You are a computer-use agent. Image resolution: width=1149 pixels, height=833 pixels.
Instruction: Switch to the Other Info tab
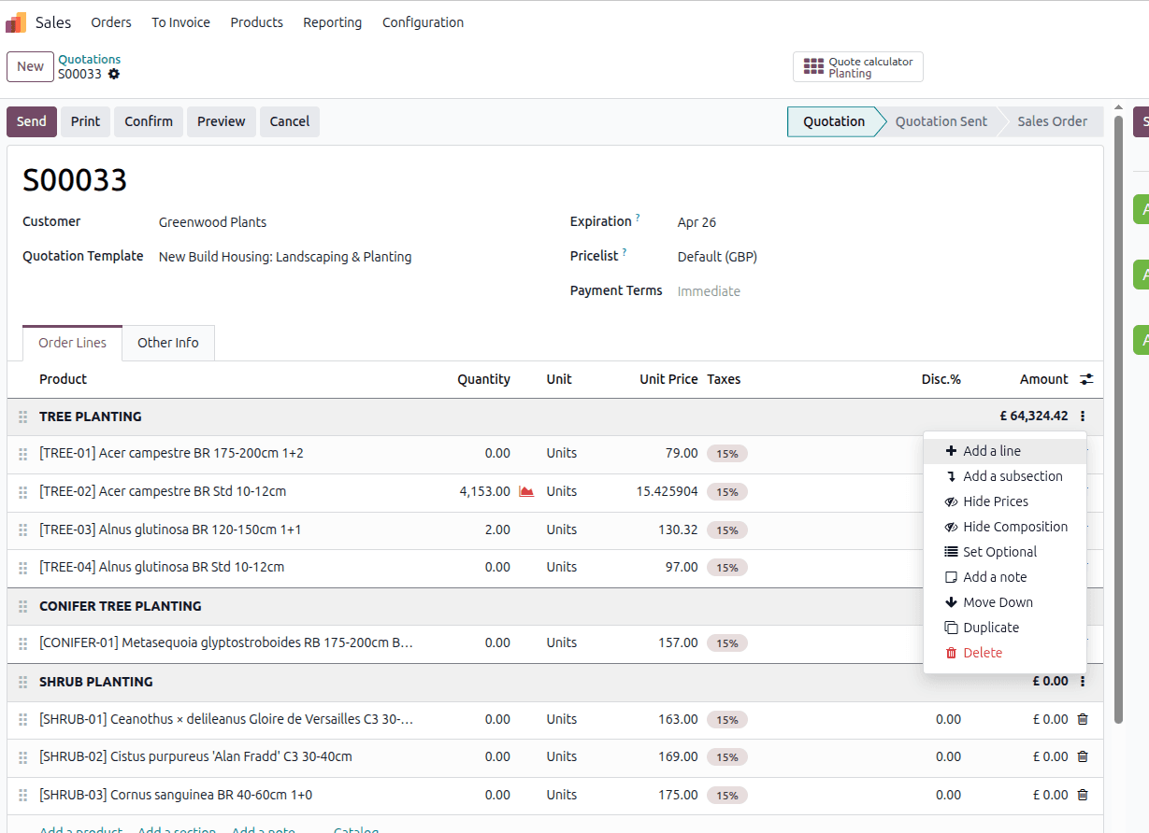(168, 343)
